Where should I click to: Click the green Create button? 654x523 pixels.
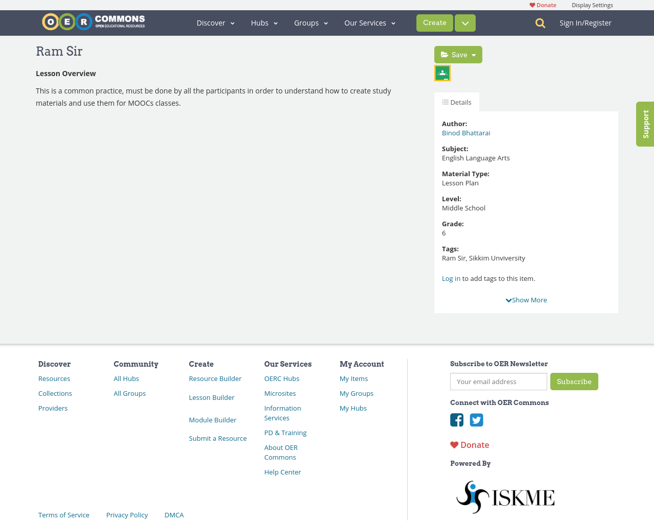coord(435,23)
